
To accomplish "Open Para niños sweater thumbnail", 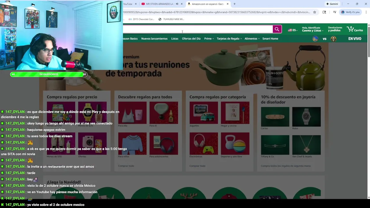I will [x=132, y=144].
